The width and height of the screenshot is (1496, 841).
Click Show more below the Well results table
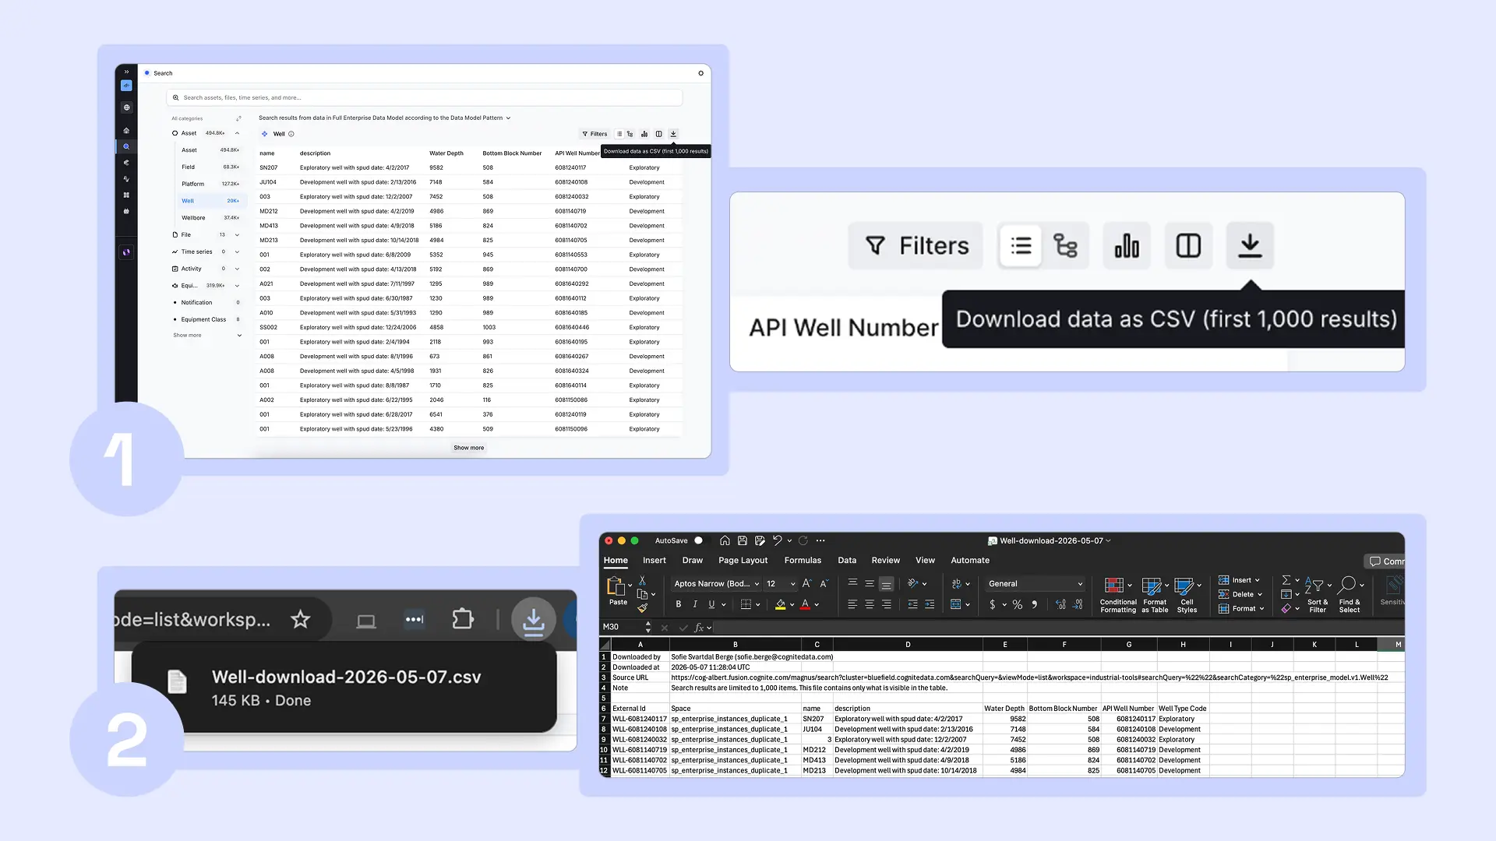(x=469, y=448)
